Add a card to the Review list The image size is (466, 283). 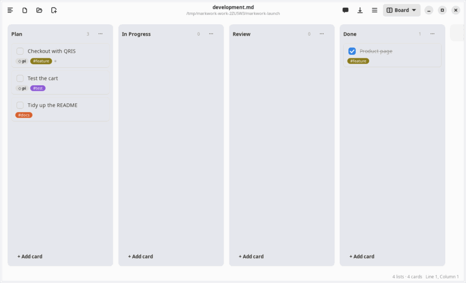[251, 257]
